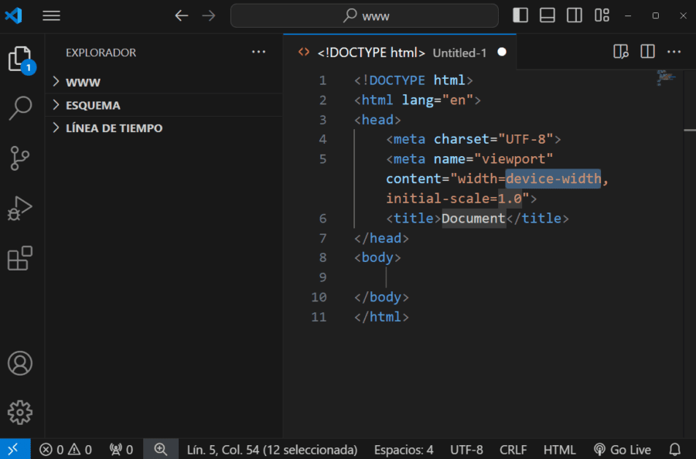Open the Explorer view in activity bar
Image resolution: width=696 pixels, height=459 pixels.
(20, 59)
